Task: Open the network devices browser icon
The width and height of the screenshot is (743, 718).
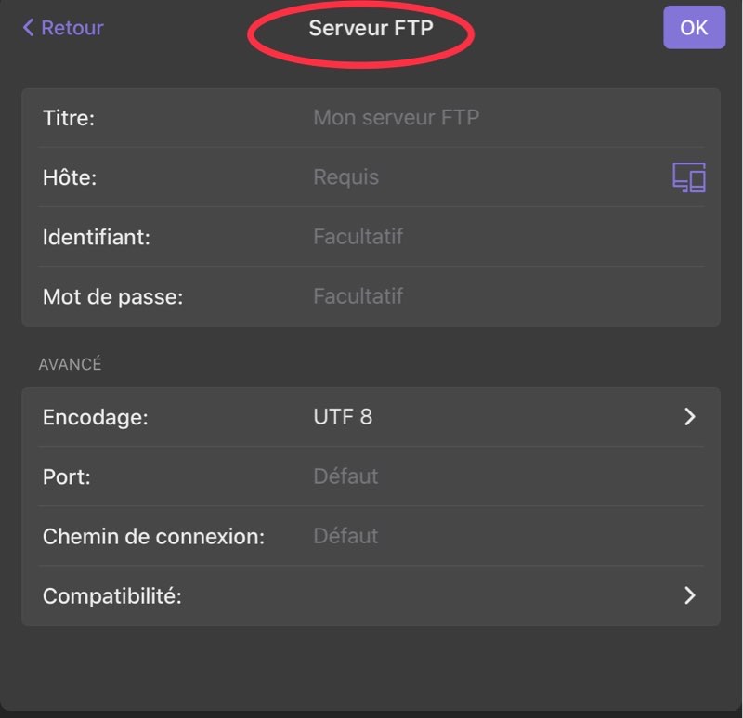Action: (688, 177)
